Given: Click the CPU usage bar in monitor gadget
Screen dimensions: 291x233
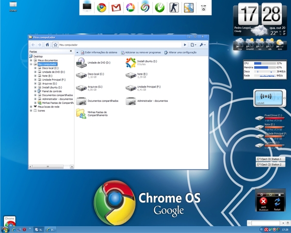Looking at the screenshot, I should coord(265,64).
